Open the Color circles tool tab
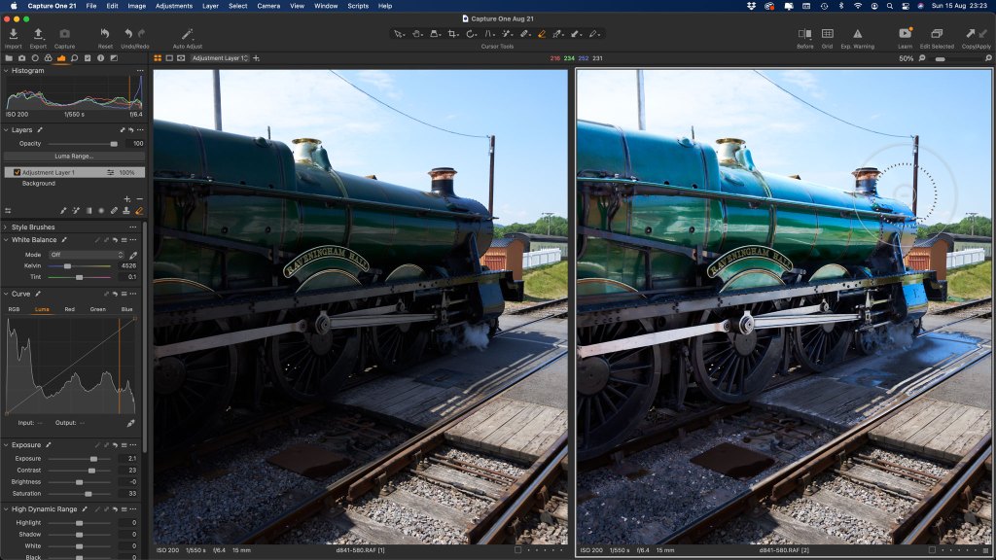Screen dimensions: 996x560 pyautogui.click(x=48, y=58)
